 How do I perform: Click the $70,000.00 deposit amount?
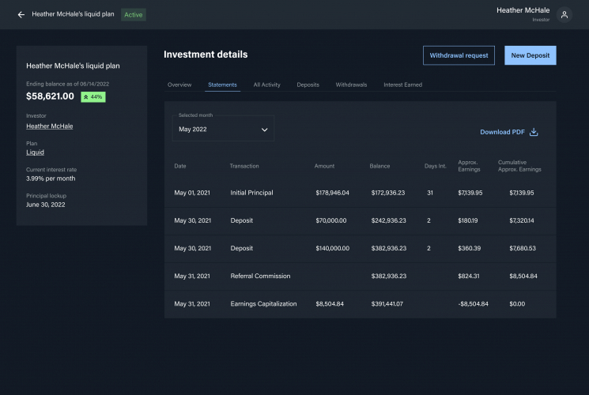(x=331, y=220)
